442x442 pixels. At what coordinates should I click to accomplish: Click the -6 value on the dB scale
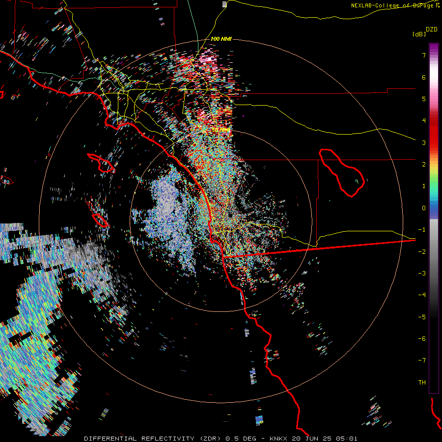point(422,339)
